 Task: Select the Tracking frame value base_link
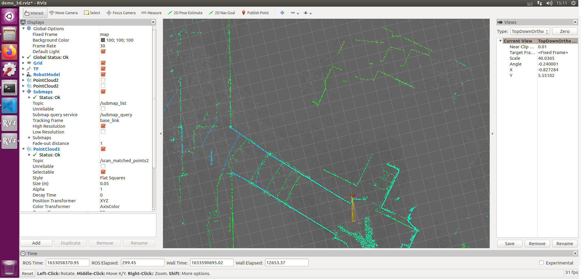point(110,120)
